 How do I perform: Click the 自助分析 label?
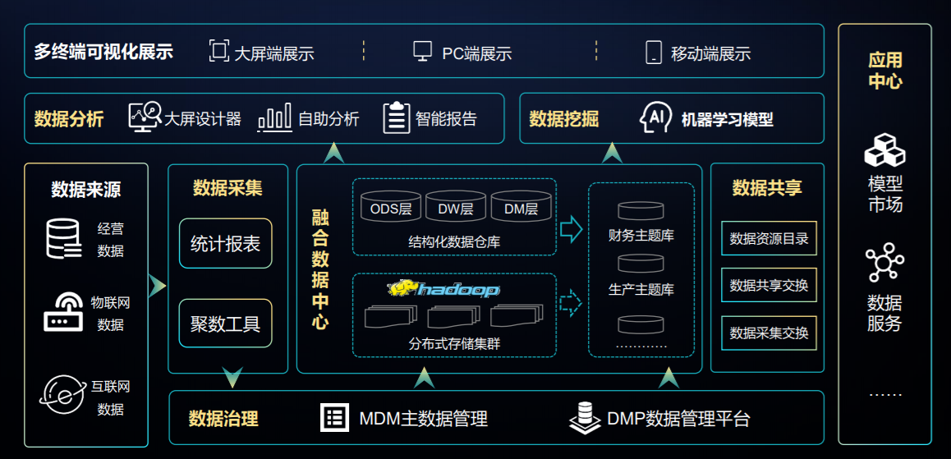click(x=328, y=119)
